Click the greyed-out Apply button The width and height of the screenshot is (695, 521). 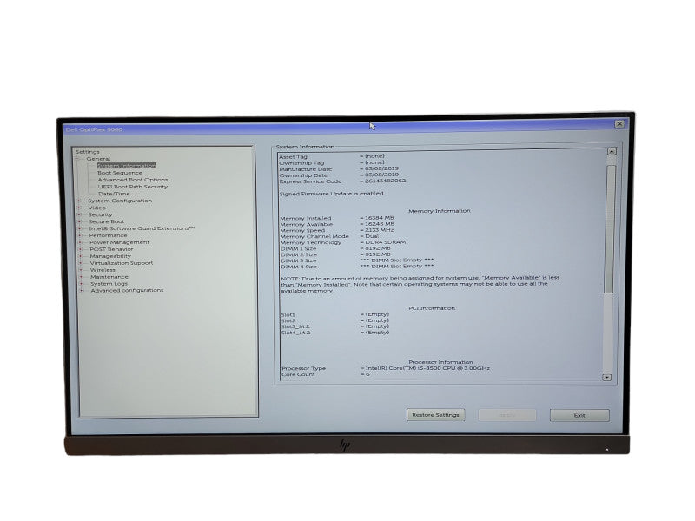pyautogui.click(x=507, y=416)
